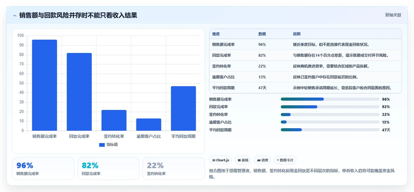
Task: Click the 回款完成率 table row name
Action: [x=222, y=55]
